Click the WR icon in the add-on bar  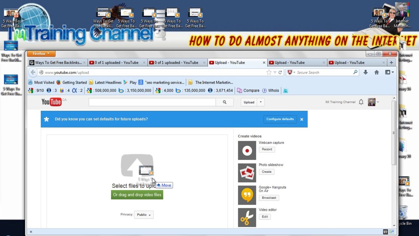coord(386,232)
